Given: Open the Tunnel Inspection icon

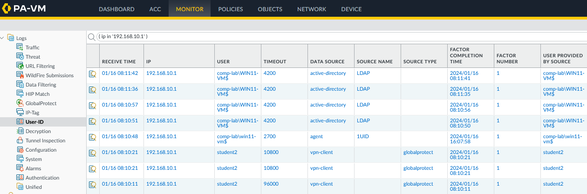Looking at the screenshot, I should tap(20, 140).
